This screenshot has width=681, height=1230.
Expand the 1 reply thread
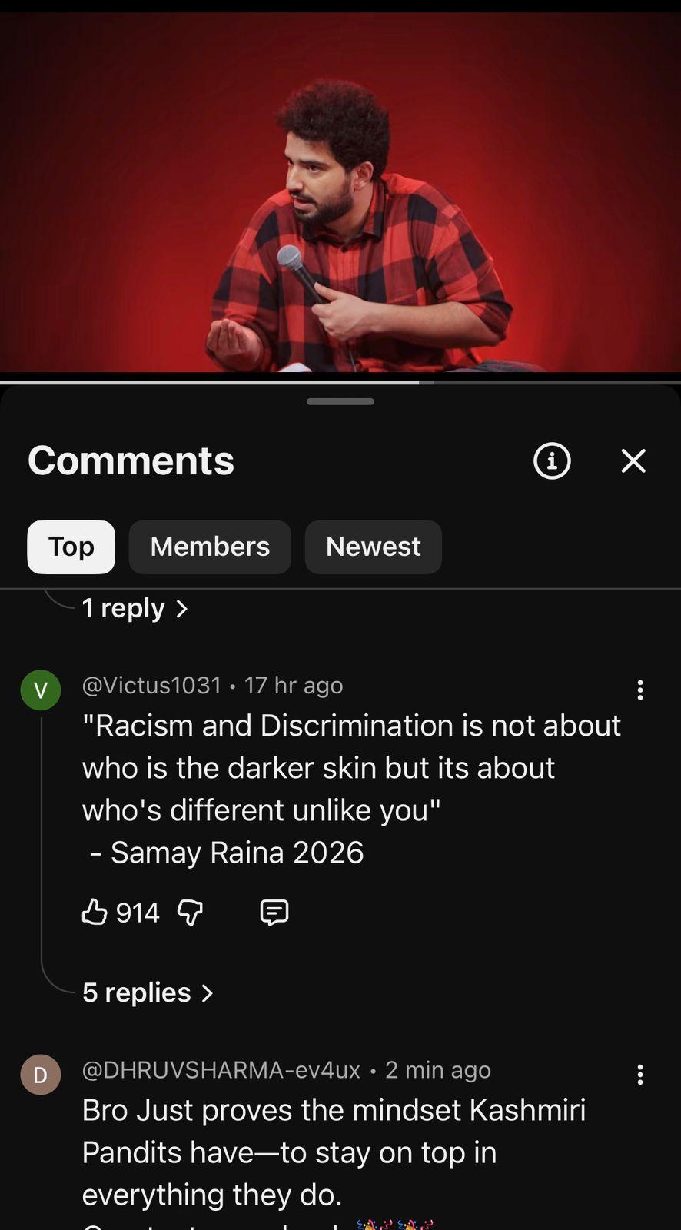[x=135, y=608]
